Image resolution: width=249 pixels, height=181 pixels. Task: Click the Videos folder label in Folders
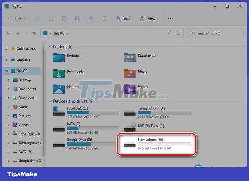(x=143, y=87)
